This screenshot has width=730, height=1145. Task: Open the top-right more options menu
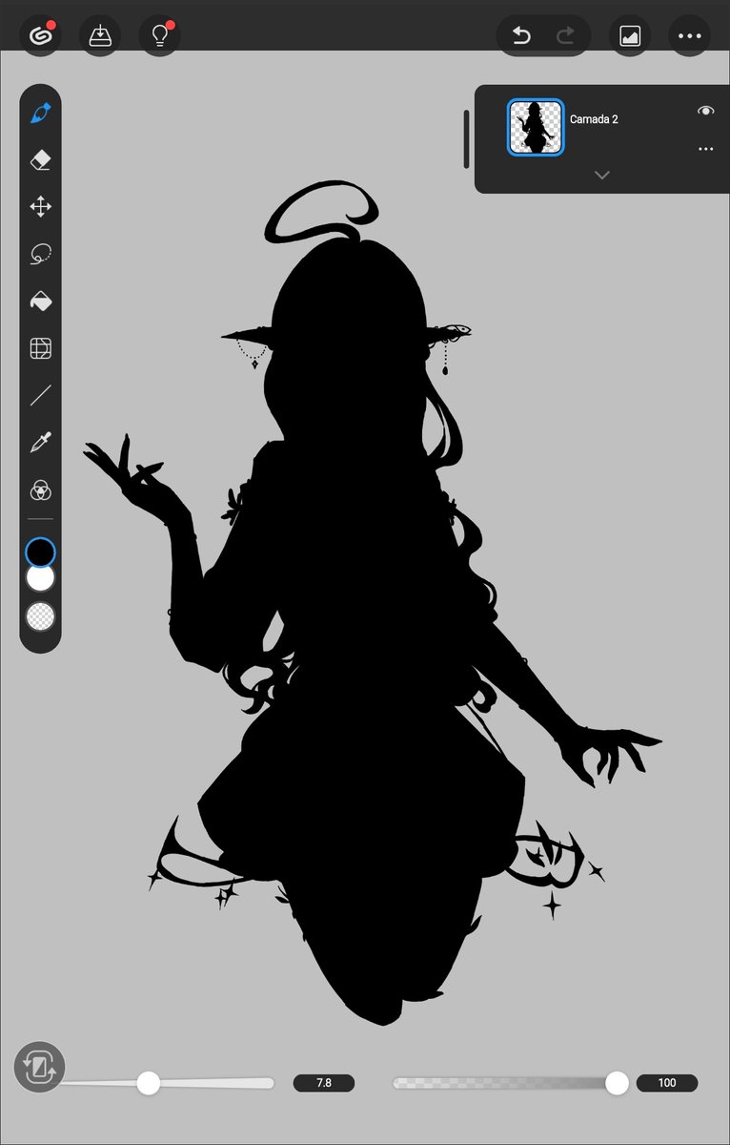click(x=689, y=36)
